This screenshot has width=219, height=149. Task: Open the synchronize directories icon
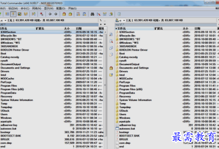coord(105,14)
